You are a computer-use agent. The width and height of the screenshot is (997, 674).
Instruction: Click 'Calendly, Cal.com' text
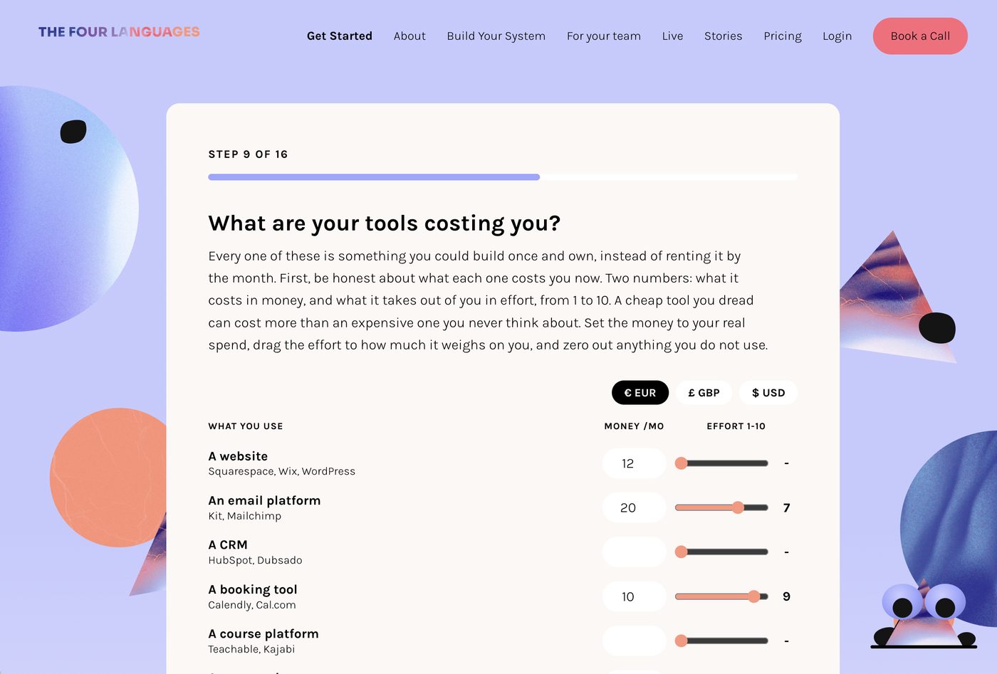252,606
